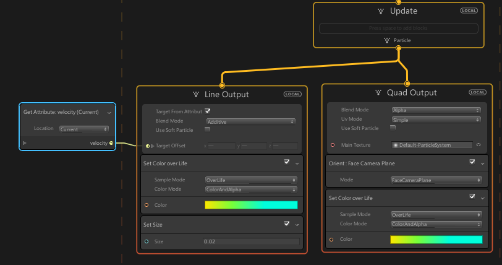The width and height of the screenshot is (502, 265).
Task: Click the Size input port in Set Size
Action: [x=147, y=241]
